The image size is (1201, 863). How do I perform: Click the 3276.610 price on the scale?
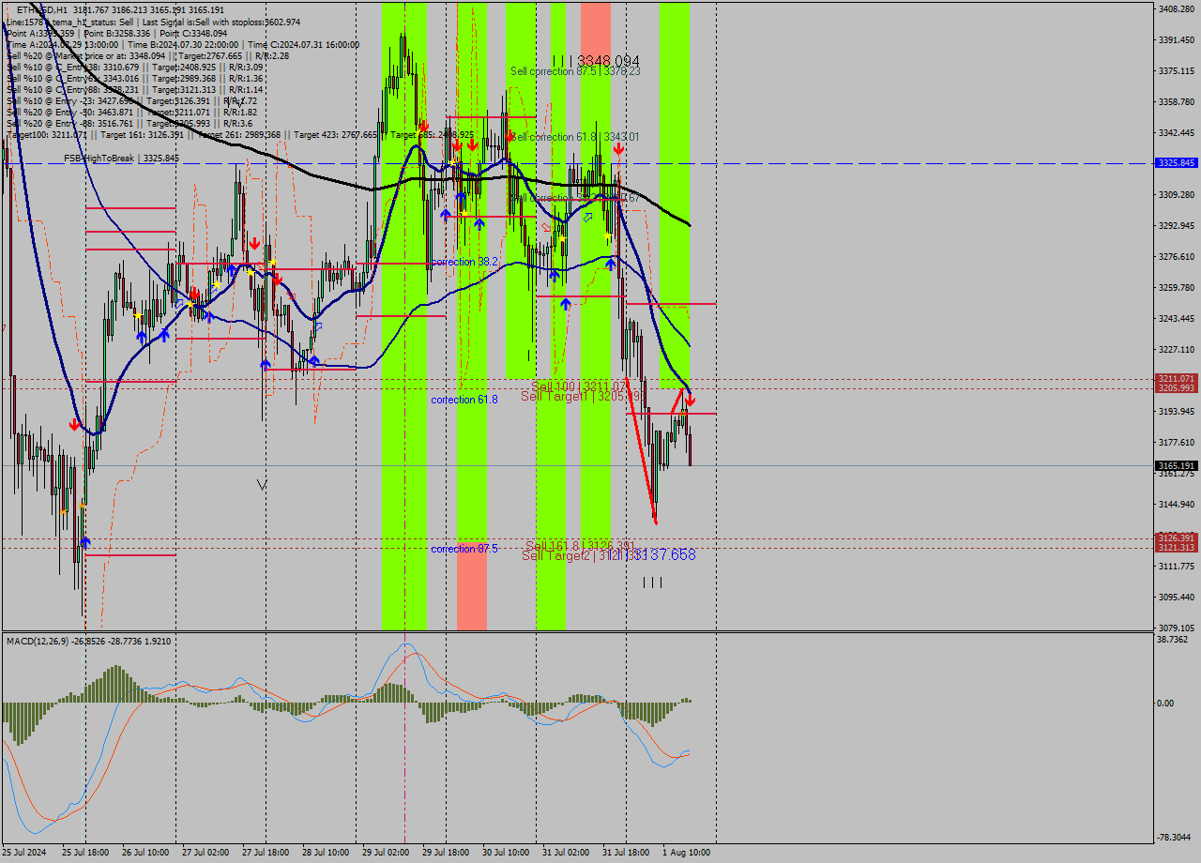point(1177,256)
